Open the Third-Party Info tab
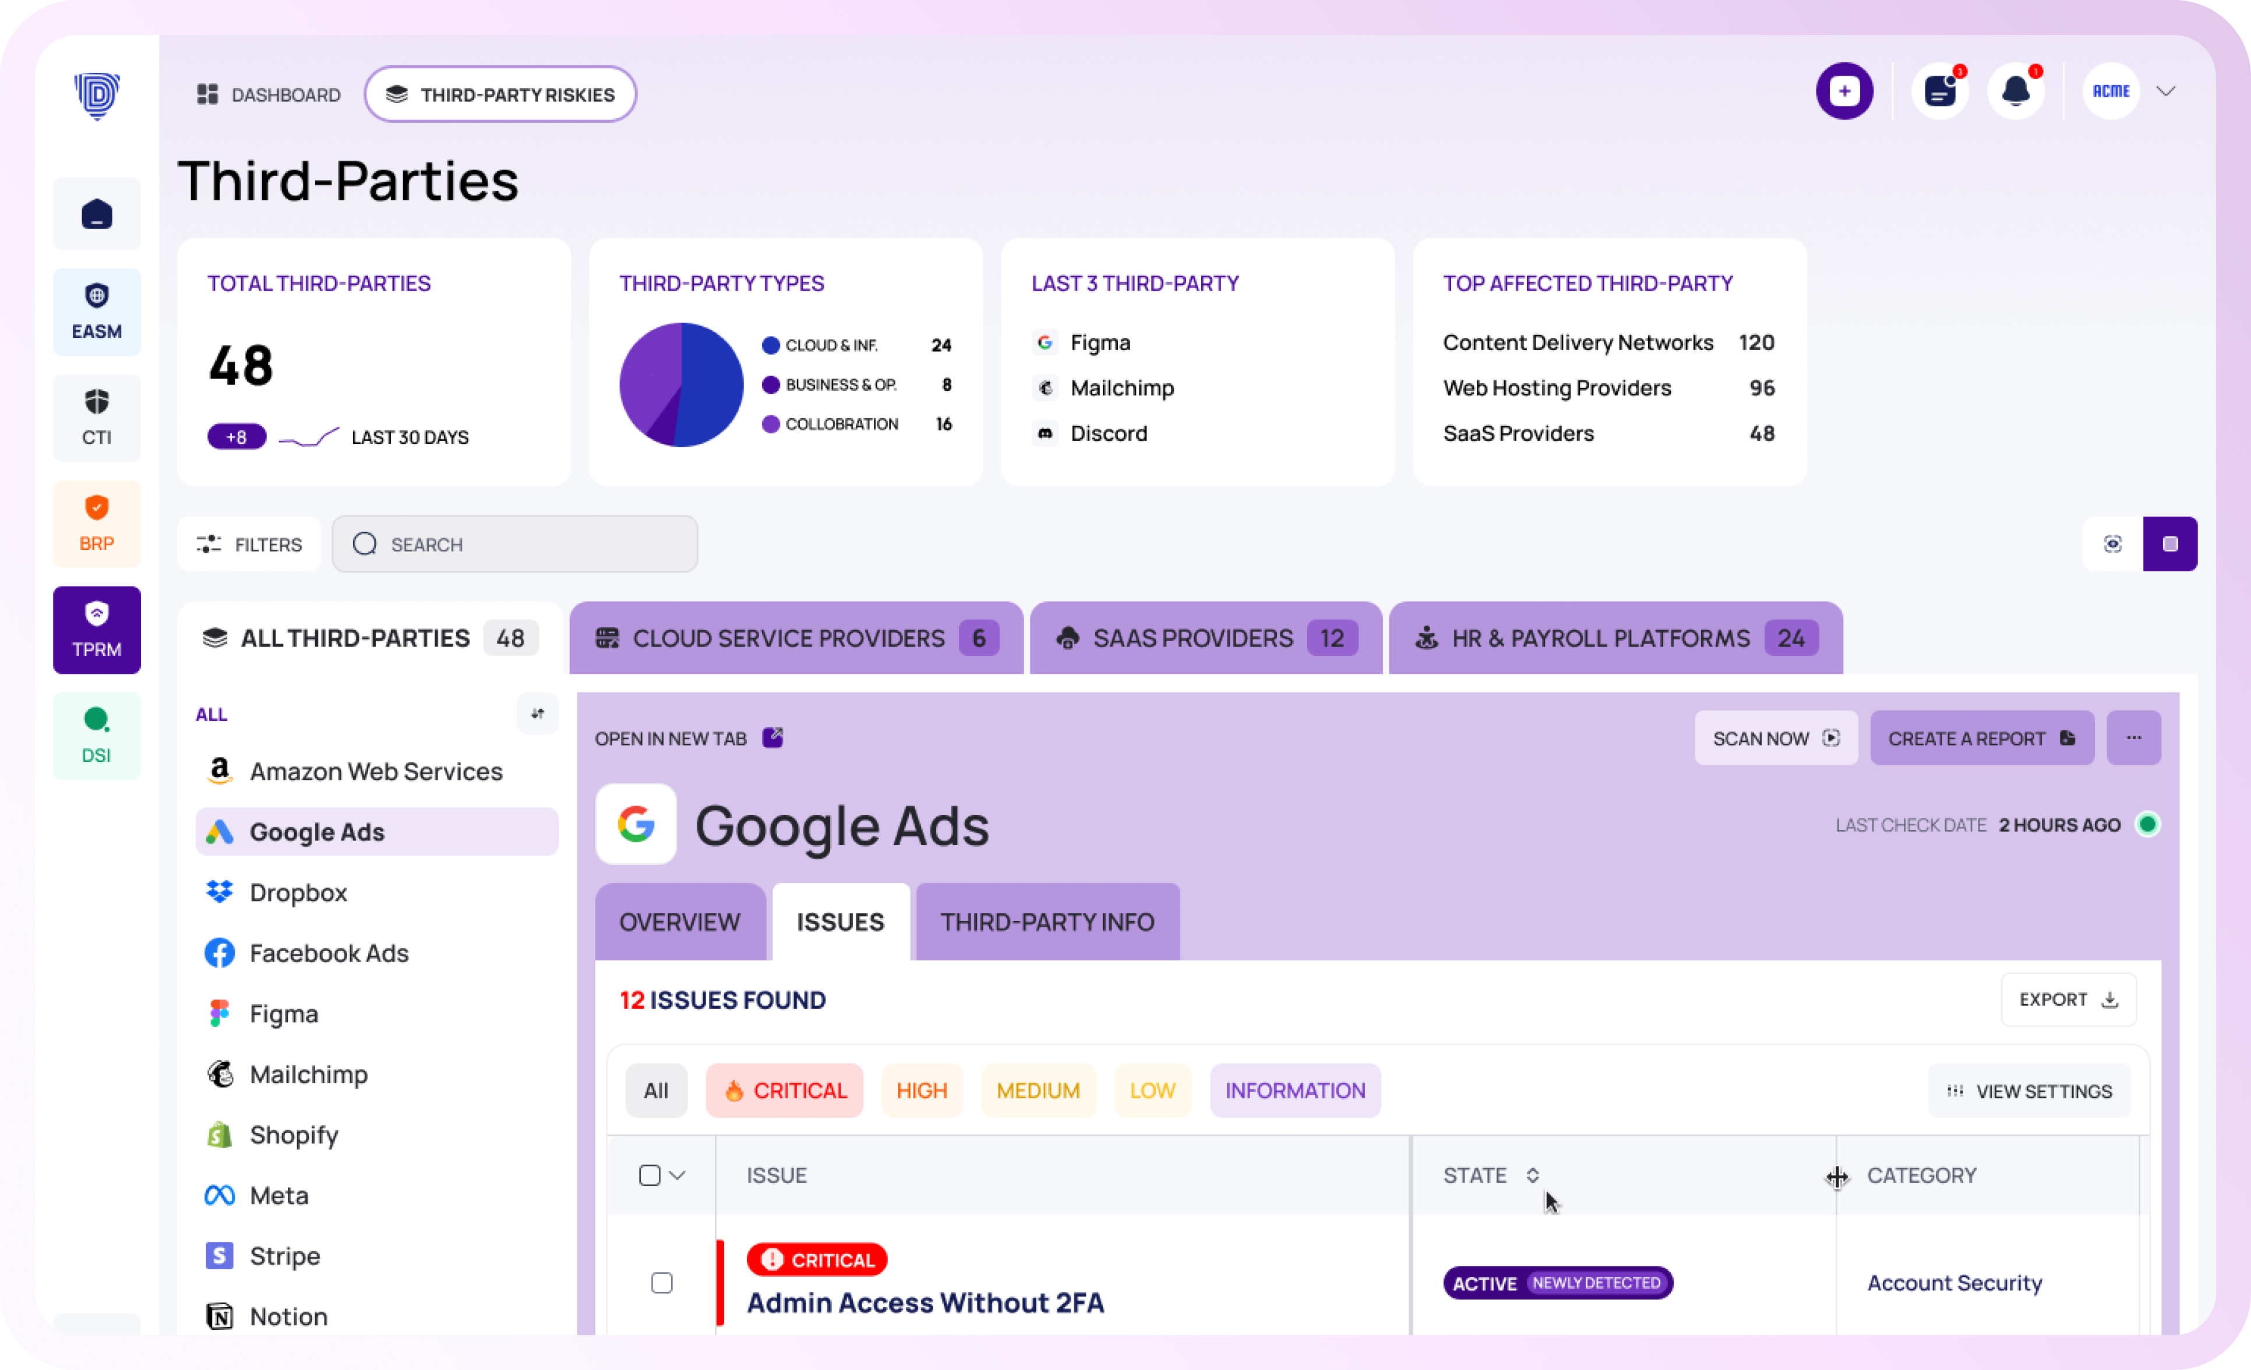This screenshot has height=1370, width=2251. (x=1047, y=921)
